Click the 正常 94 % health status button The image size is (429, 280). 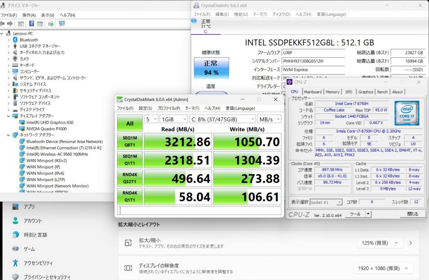point(211,68)
